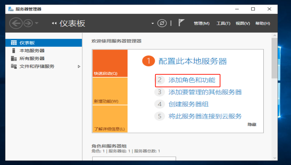Click the step 5 number circle
This screenshot has width=291, height=165.
[160, 116]
